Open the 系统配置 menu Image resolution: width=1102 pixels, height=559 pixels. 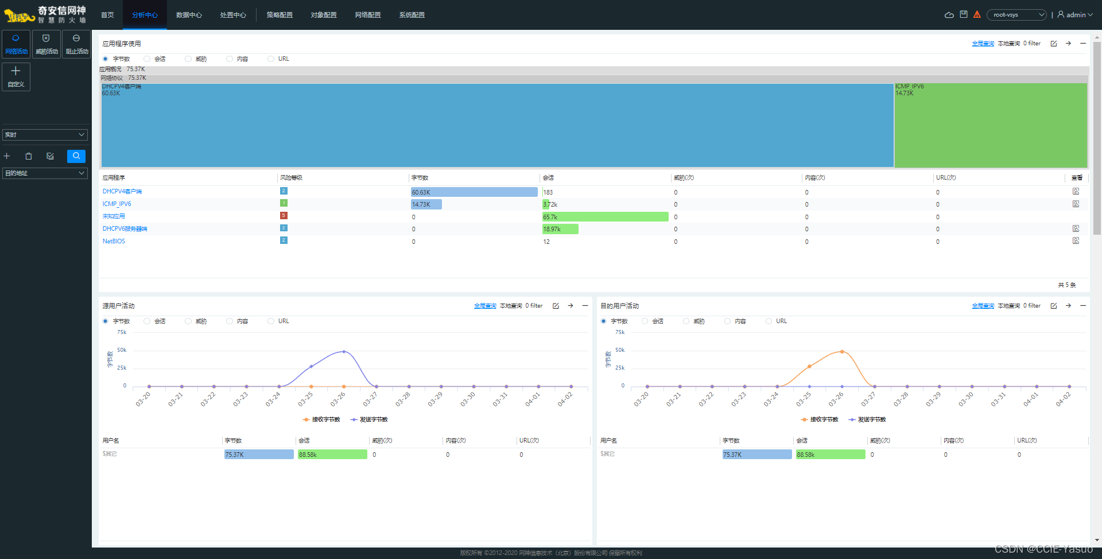412,15
